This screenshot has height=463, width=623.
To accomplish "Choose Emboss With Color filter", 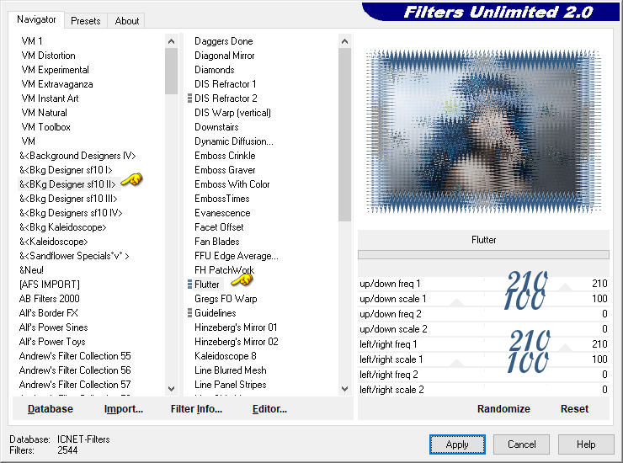I will point(232,184).
